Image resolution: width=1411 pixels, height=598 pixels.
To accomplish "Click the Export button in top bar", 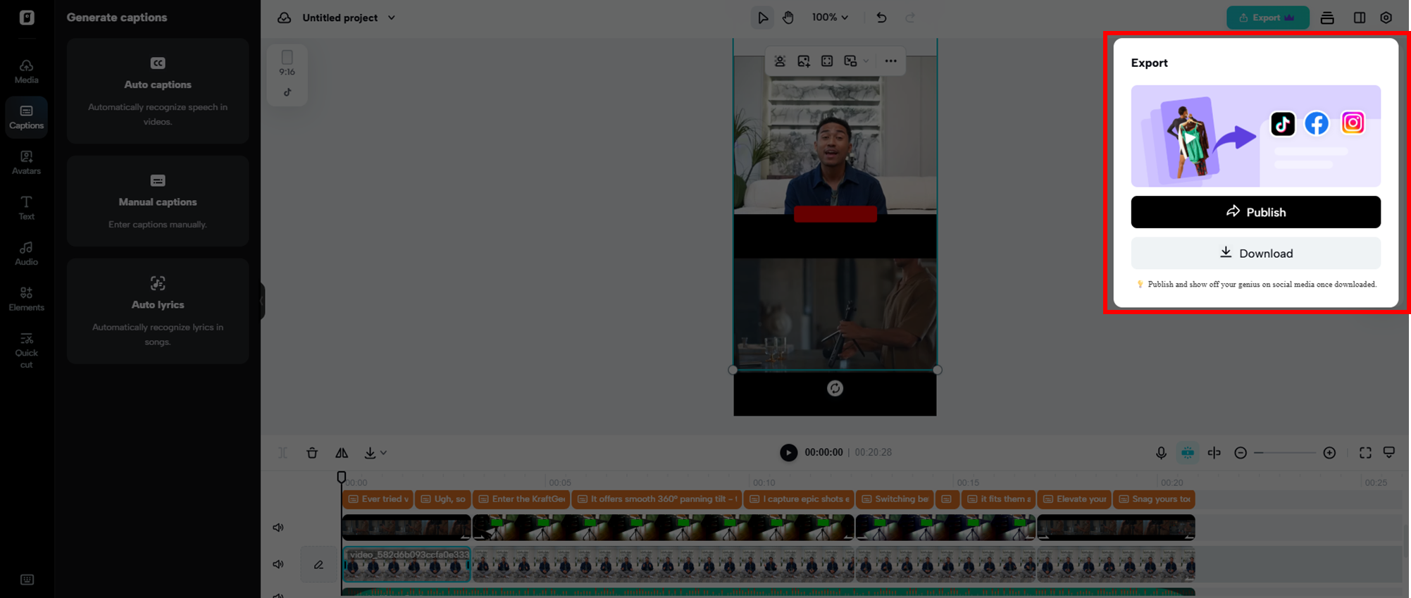I will (1267, 18).
